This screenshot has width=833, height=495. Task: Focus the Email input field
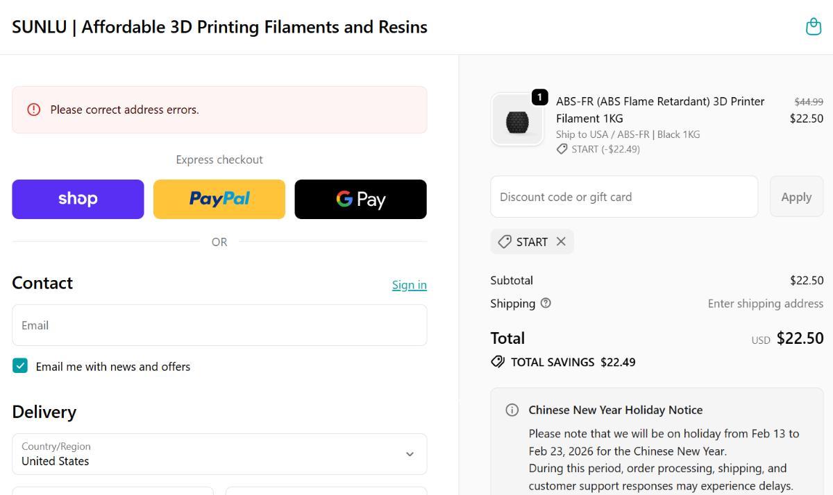(x=219, y=325)
